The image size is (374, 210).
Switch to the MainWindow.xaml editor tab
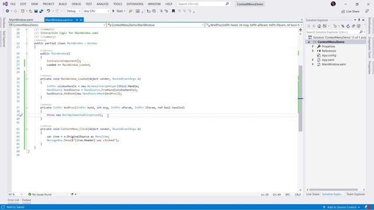tap(21, 20)
